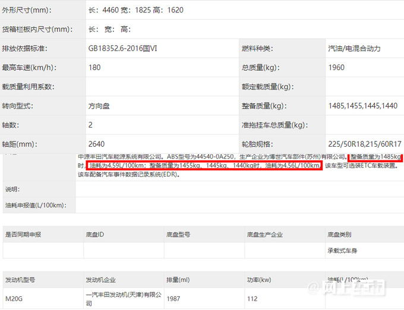The height and width of the screenshot is (310, 404).
Task: Click the 底盘ID column header
Action: click(95, 235)
